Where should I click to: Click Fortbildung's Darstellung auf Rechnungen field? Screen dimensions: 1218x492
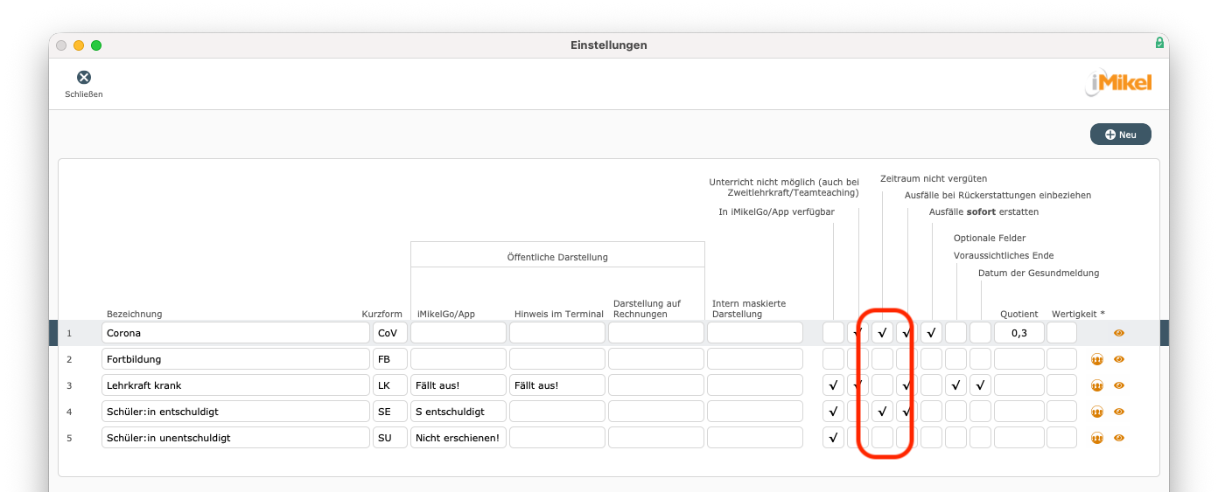pyautogui.click(x=656, y=359)
